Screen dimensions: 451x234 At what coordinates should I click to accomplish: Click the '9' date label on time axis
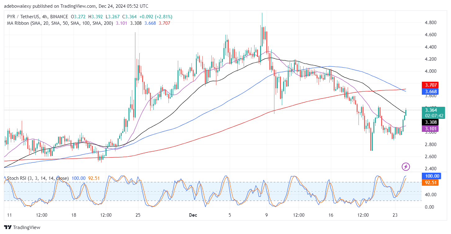267,215
